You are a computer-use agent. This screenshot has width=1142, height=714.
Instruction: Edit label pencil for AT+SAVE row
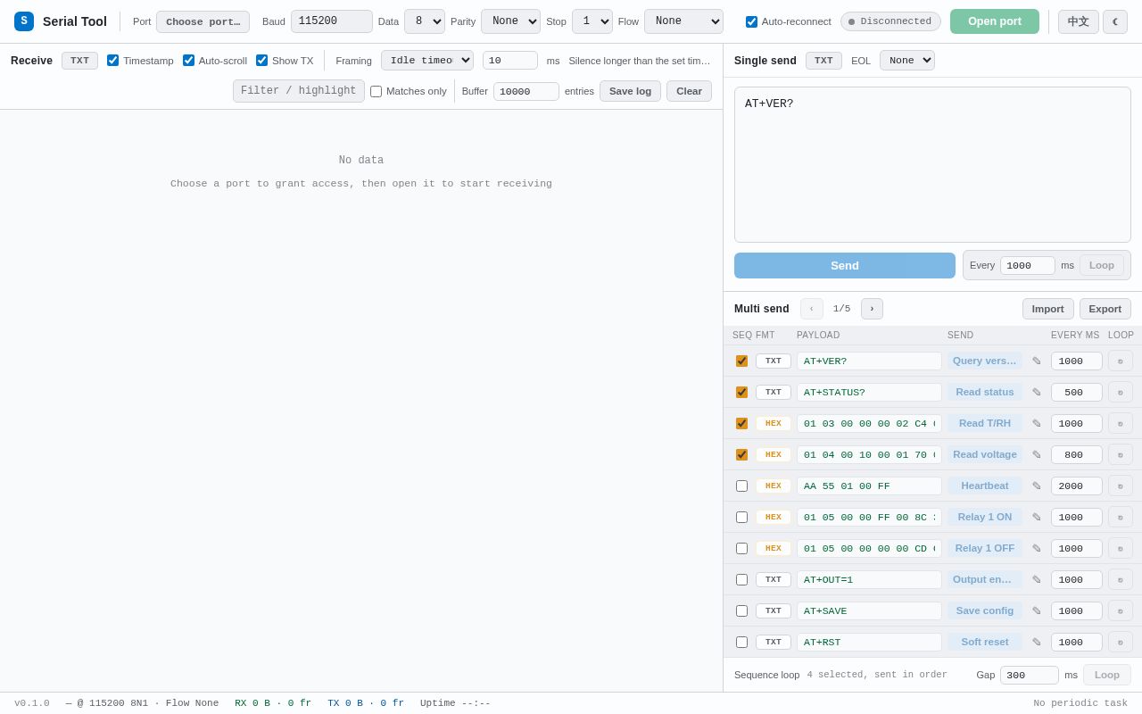(1037, 610)
